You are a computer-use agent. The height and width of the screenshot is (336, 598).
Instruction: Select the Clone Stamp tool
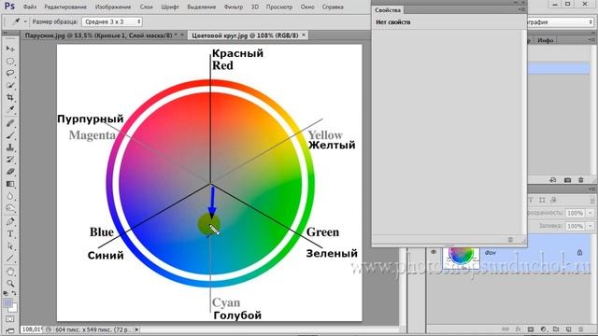(x=10, y=147)
